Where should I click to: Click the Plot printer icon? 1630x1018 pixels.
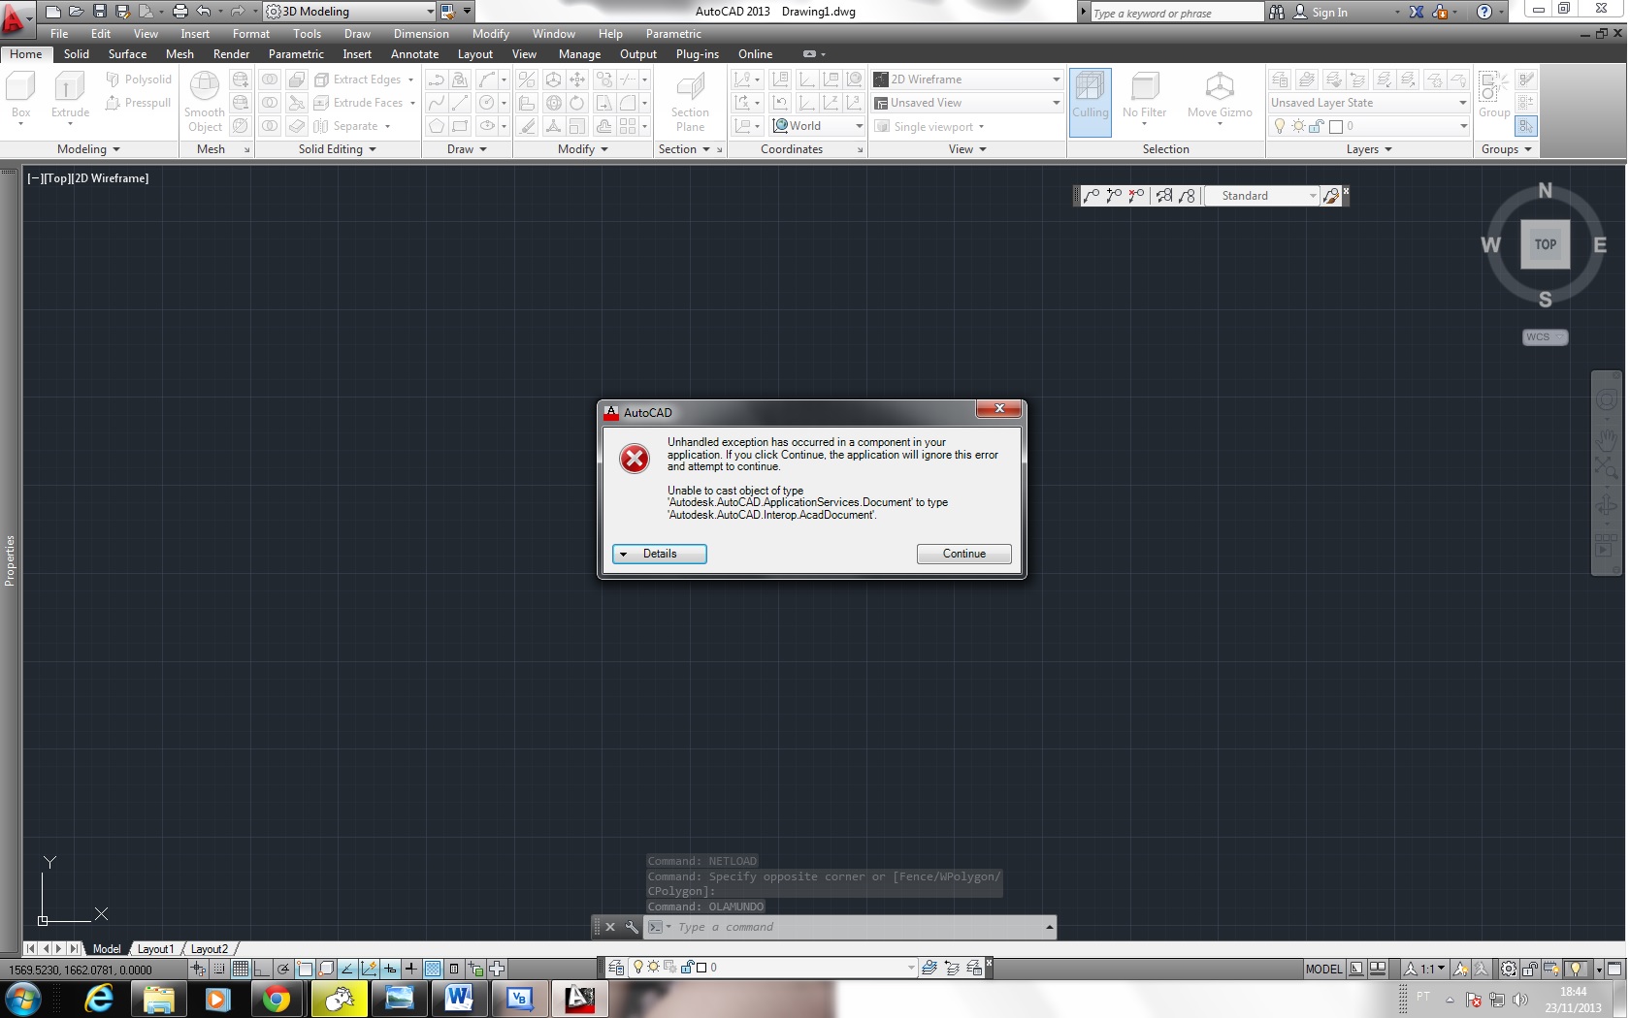(179, 12)
